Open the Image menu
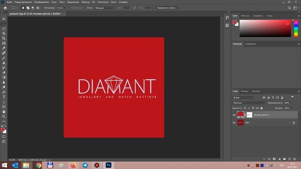The image size is (301, 169). (x=42, y=2)
